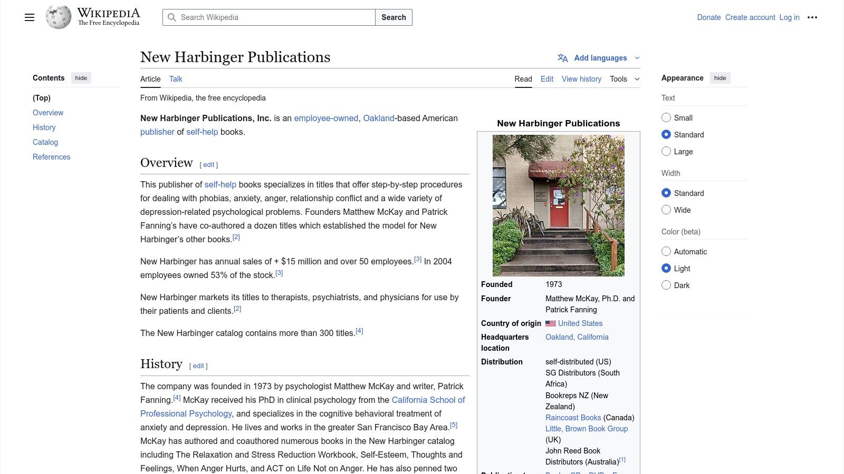The height and width of the screenshot is (474, 844).
Task: Select Large text size
Action: [x=666, y=151]
